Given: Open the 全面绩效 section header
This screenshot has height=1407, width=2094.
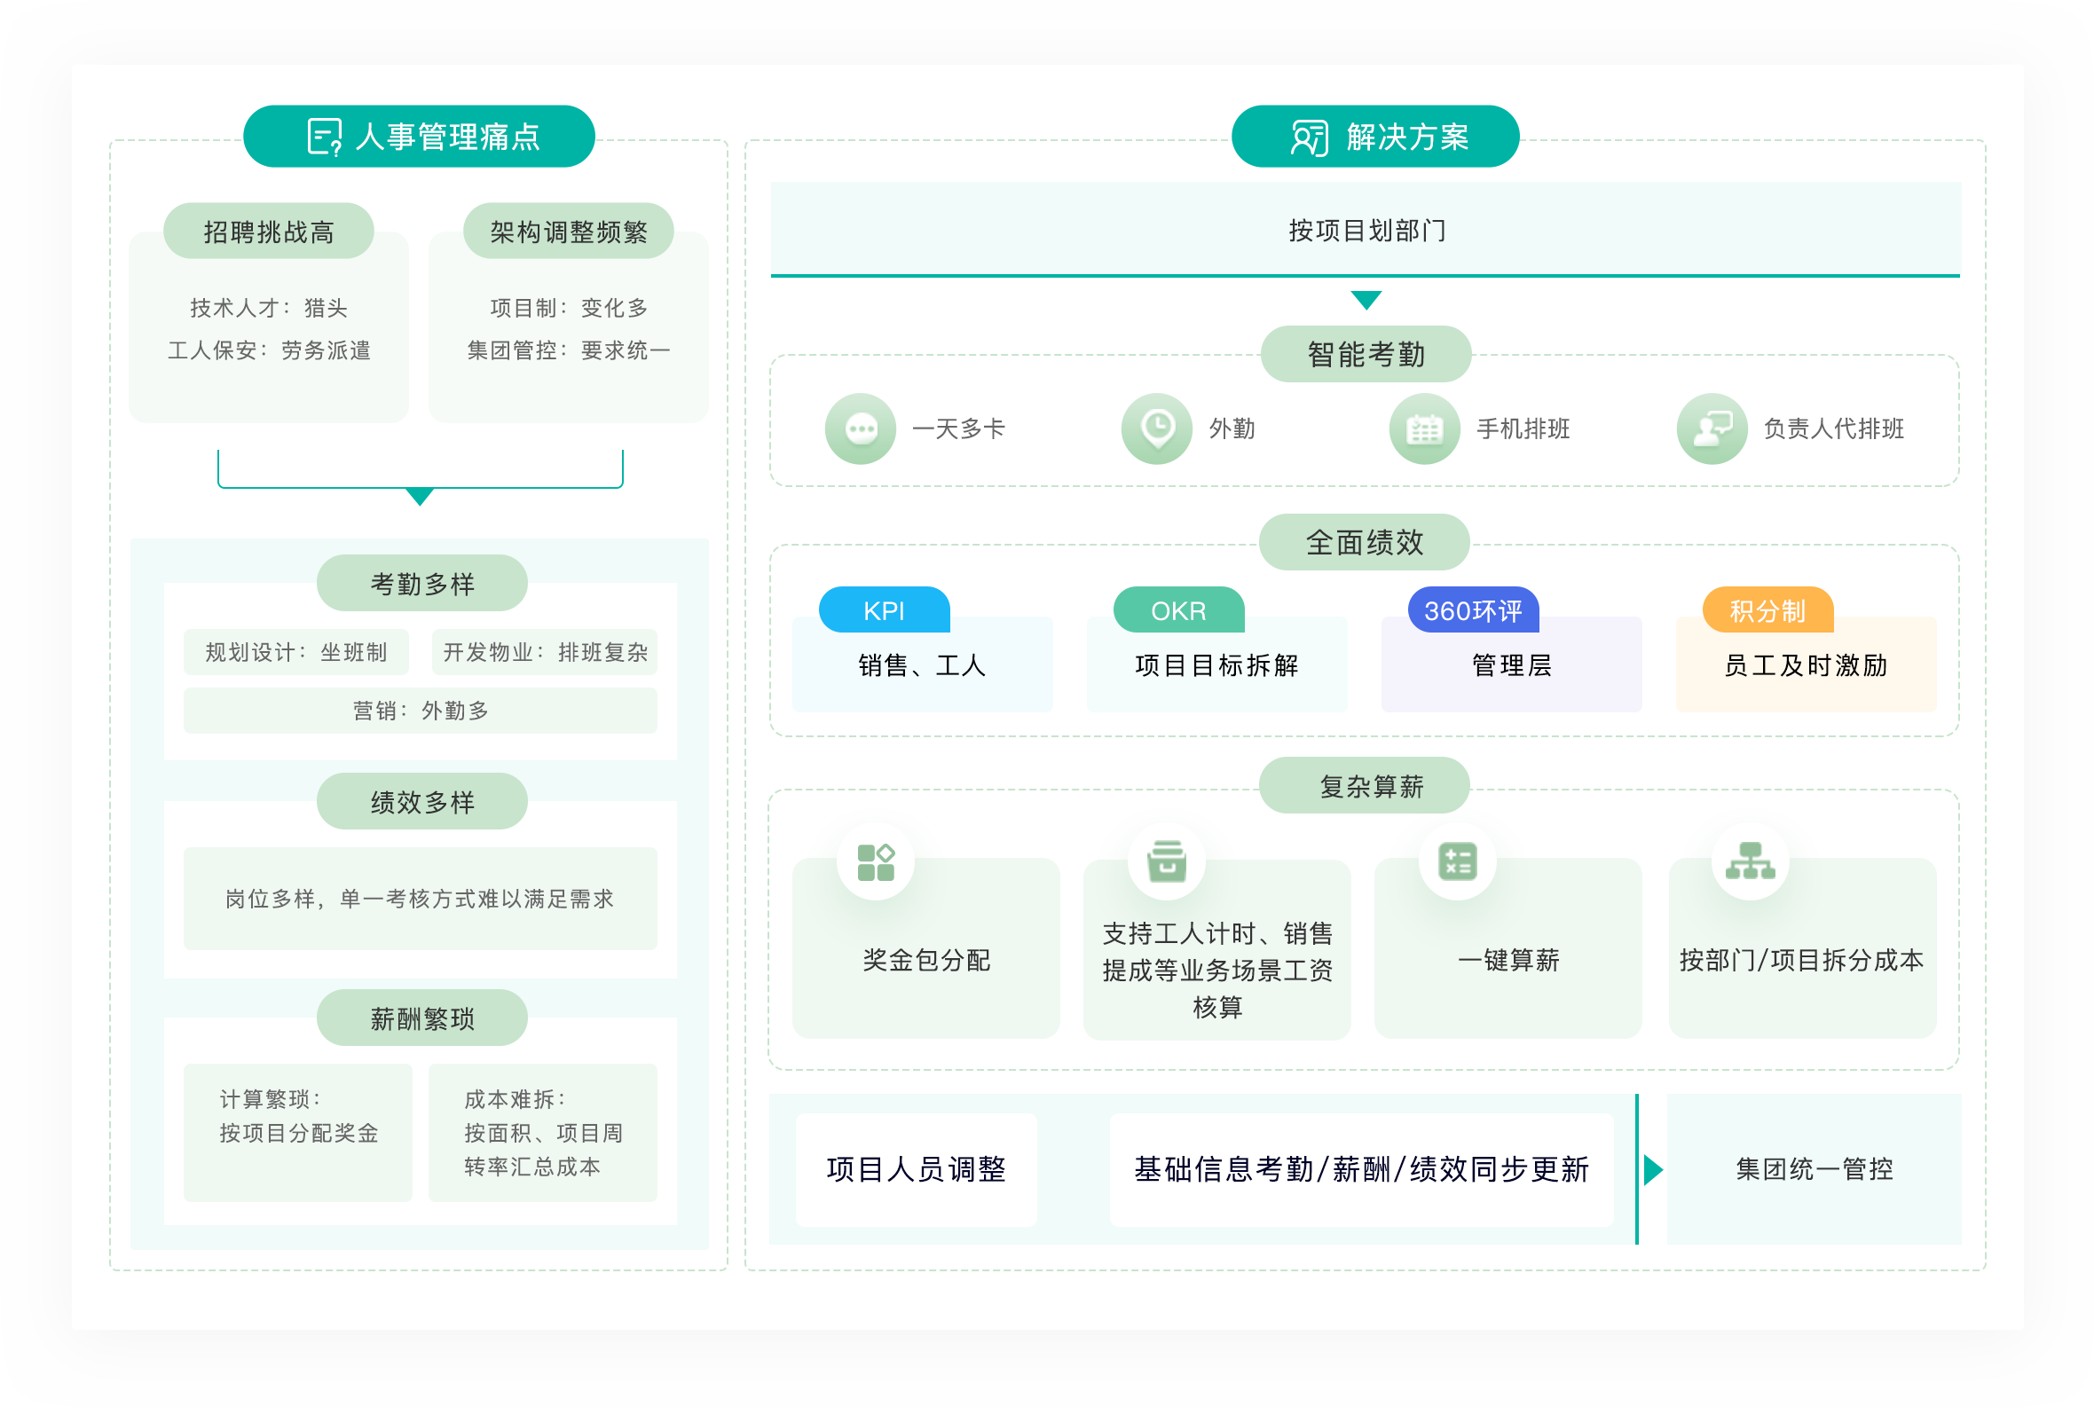Looking at the screenshot, I should tap(1364, 542).
